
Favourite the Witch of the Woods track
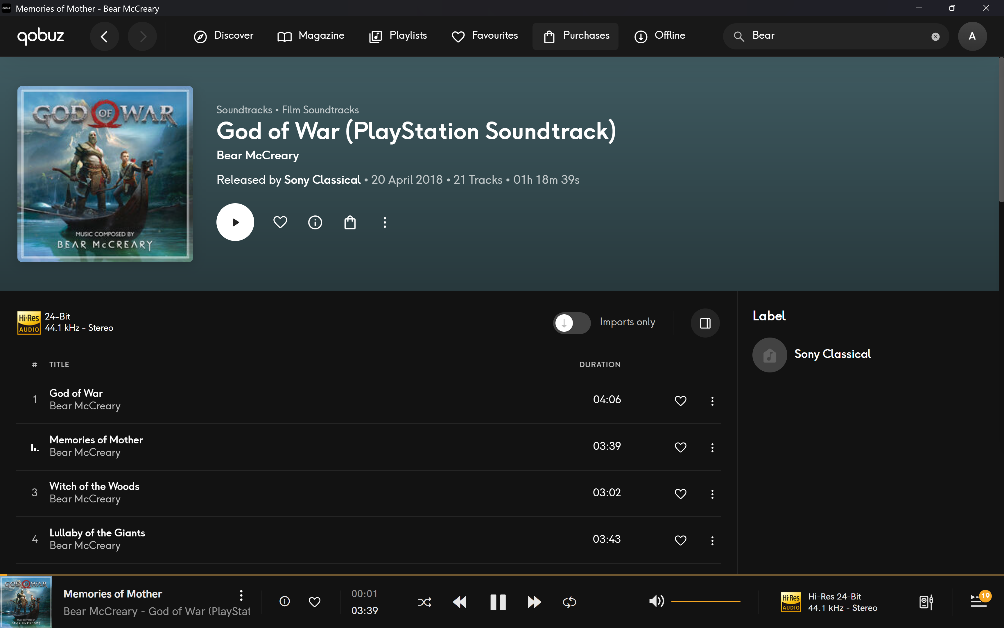click(x=680, y=493)
